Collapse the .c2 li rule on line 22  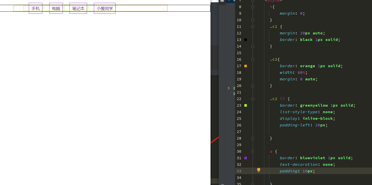(253, 99)
